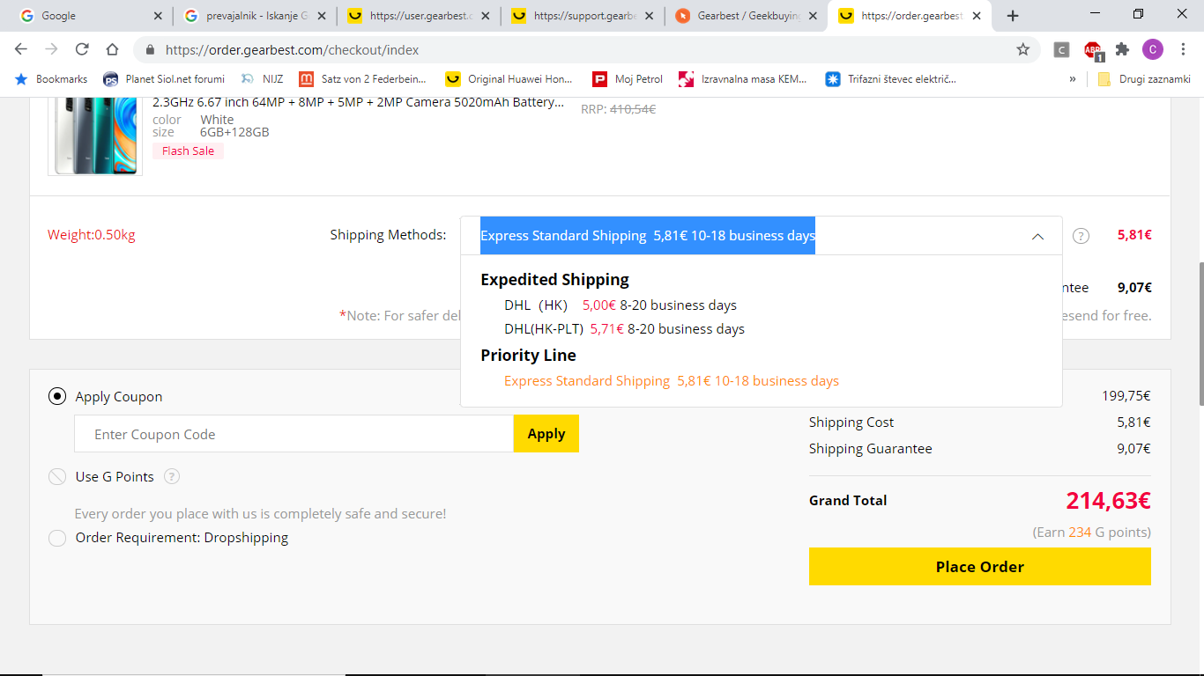Open the Chrome three-dot menu
The width and height of the screenshot is (1204, 676).
pos(1184,50)
